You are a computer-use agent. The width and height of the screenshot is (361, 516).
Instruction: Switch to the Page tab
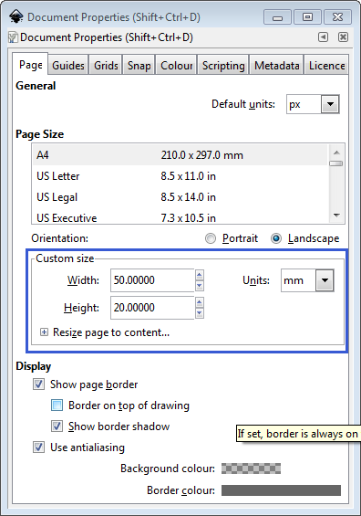pyautogui.click(x=31, y=65)
